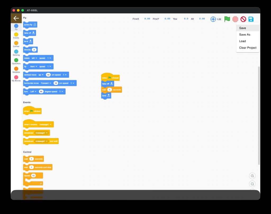Open the horizontal move Forward dropdown
271x214 pixels.
(46, 83)
